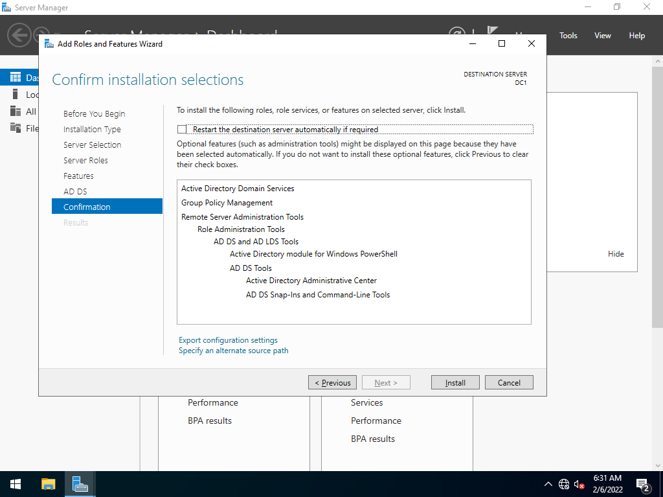Select AD DS wizard step

pos(75,191)
